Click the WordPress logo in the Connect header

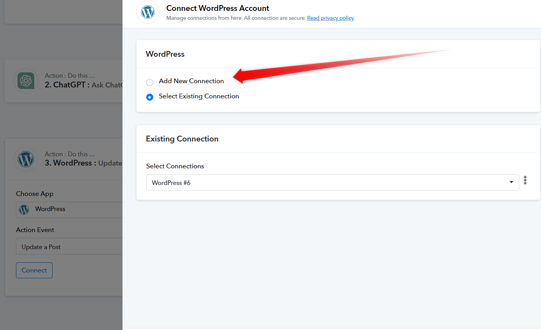148,12
